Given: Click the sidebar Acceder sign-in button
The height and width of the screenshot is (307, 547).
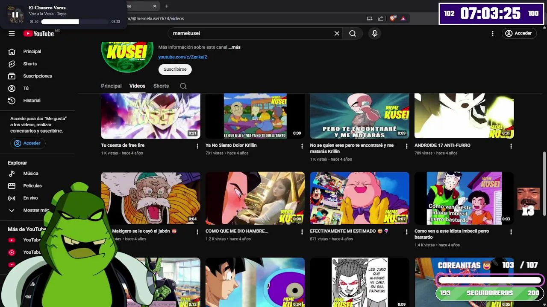Looking at the screenshot, I should click(x=28, y=143).
